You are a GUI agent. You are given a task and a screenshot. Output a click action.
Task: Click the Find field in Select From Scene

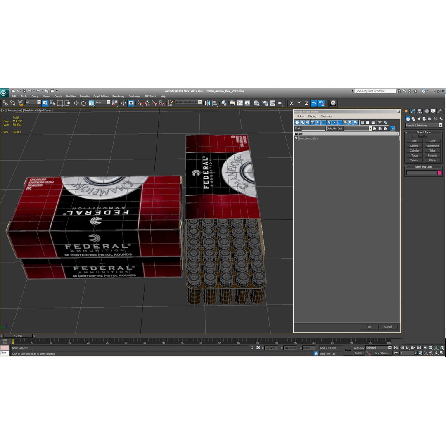pyautogui.click(x=313, y=128)
